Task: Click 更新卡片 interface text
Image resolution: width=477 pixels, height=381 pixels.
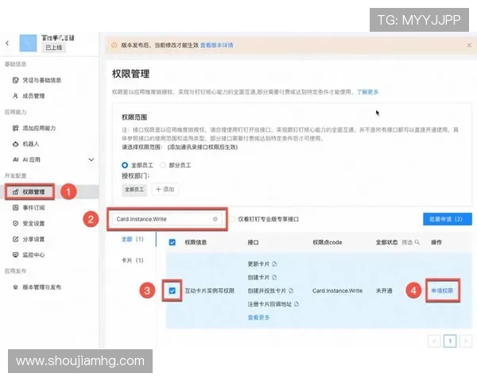Action: pyautogui.click(x=258, y=264)
